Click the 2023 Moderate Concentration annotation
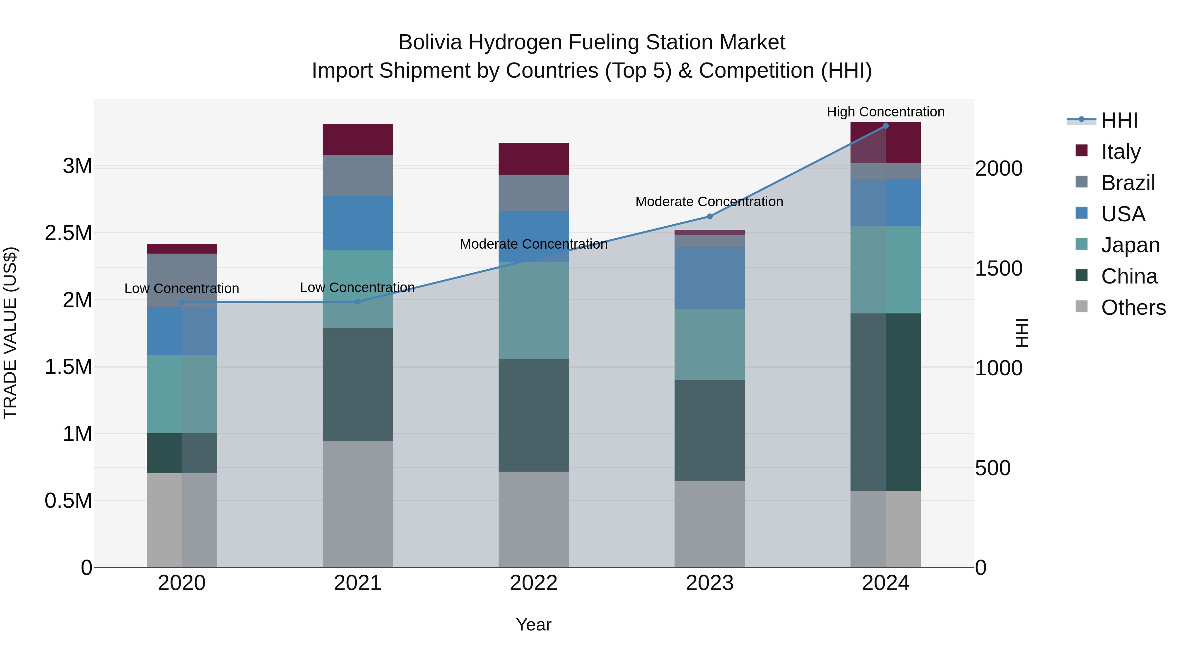Screen dimensions: 1184x666 tap(709, 201)
